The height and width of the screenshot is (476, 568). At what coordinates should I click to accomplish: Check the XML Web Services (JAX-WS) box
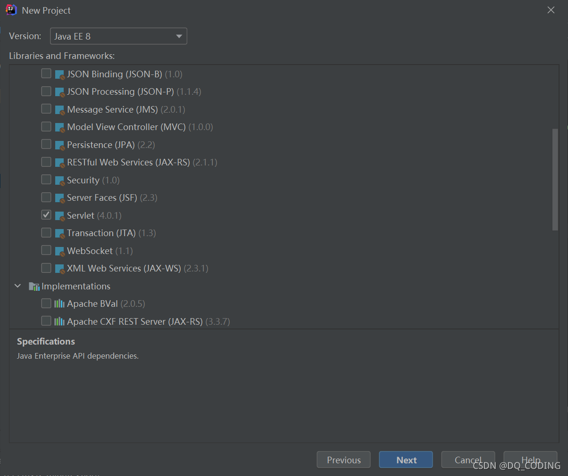46,268
